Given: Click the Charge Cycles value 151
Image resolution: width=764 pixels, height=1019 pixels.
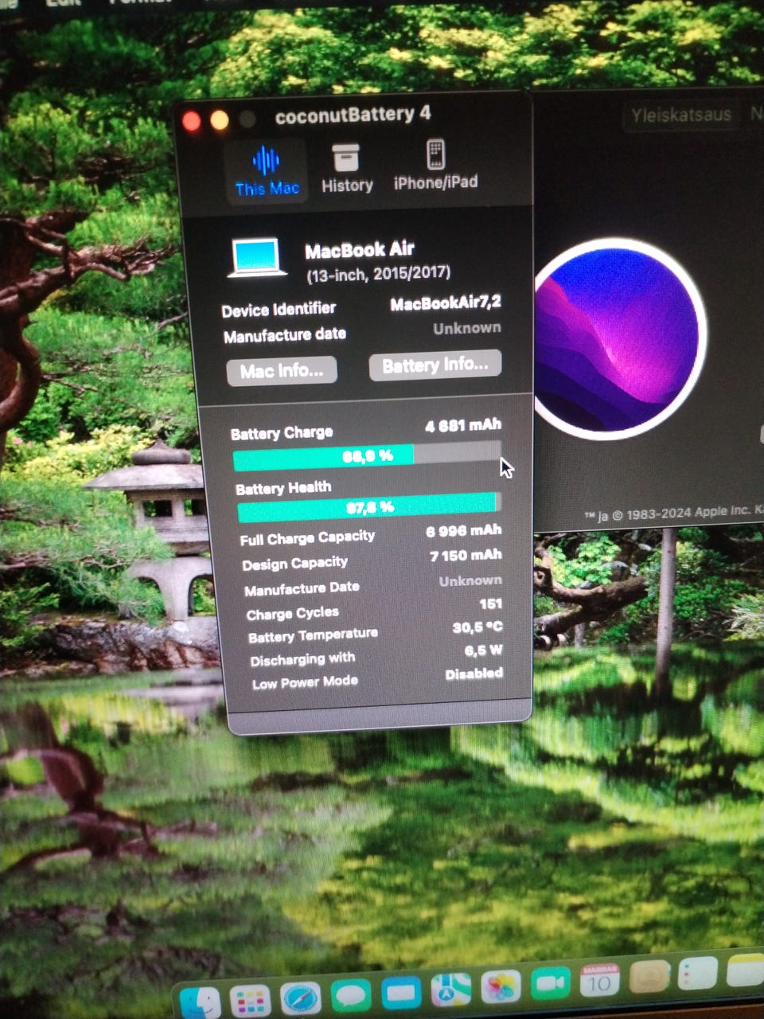Looking at the screenshot, I should click(490, 604).
